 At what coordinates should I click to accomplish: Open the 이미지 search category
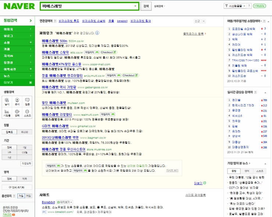17,29
